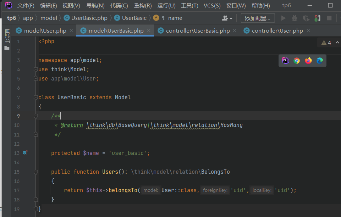The image size is (341, 217).
Task: Click the belongsTo method call
Action: tap(123, 190)
